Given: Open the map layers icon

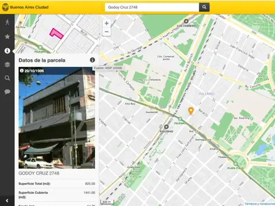Looking at the screenshot, I should point(7,65).
